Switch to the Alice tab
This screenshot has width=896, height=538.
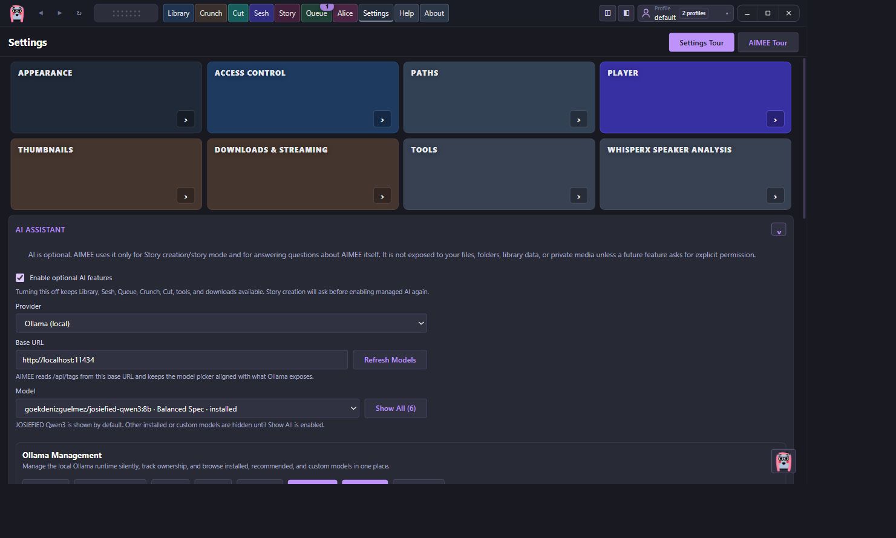click(345, 13)
